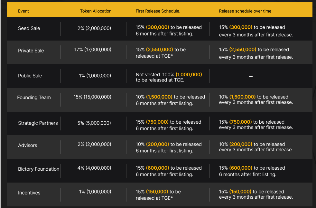The width and height of the screenshot is (316, 208).
Task: Click the First Release Schedule header
Action: pos(158,11)
